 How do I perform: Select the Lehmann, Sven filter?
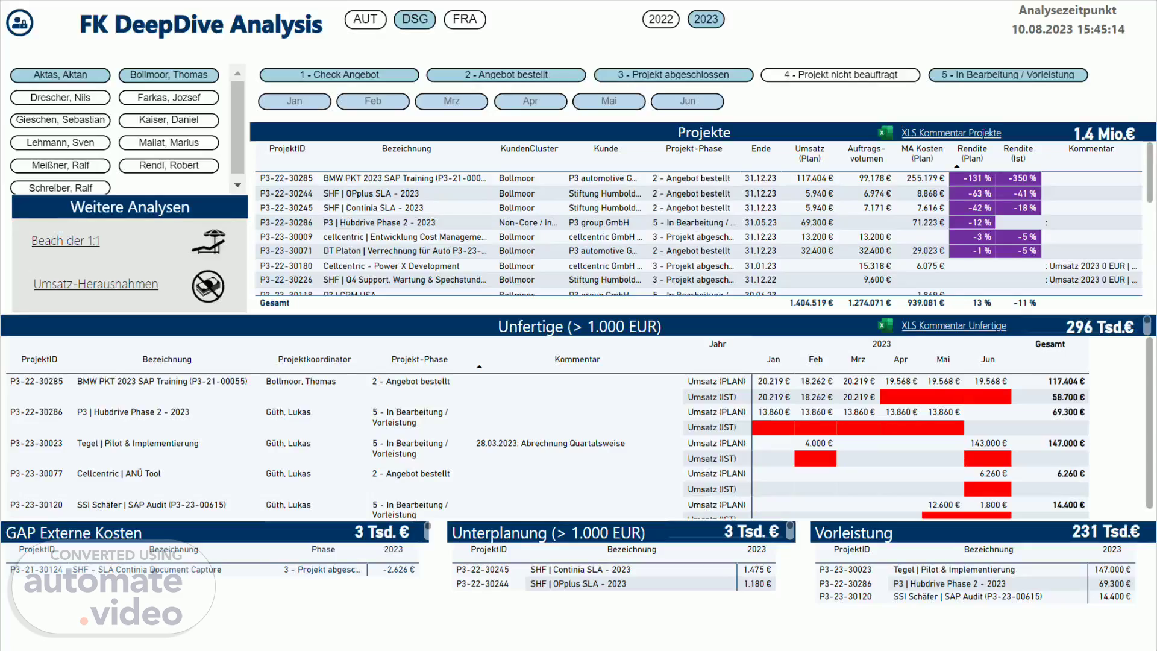60,143
